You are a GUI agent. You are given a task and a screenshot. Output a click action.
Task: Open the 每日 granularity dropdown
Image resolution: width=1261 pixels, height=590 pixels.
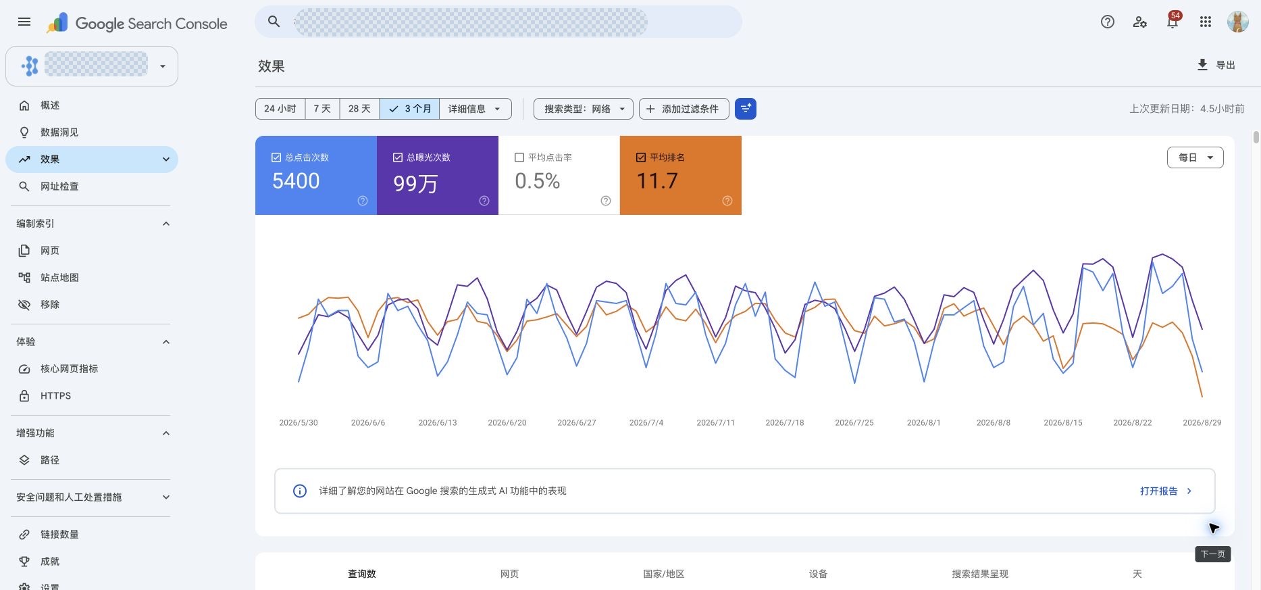(x=1195, y=157)
